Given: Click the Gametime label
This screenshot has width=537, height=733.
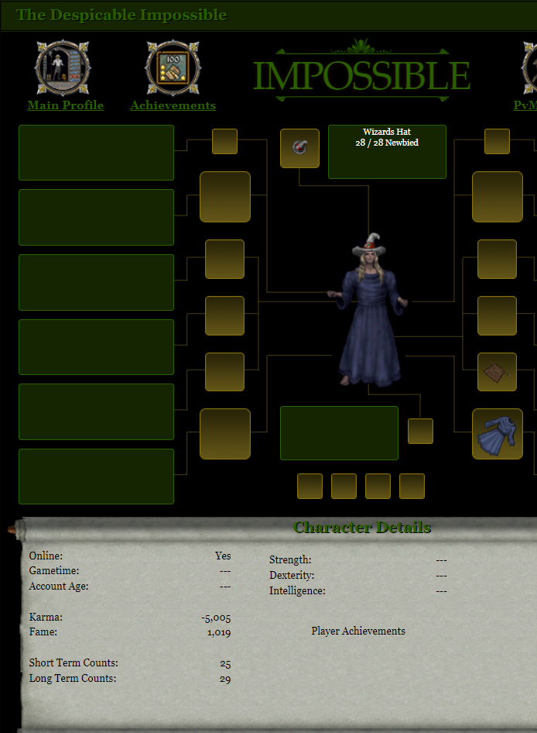Looking at the screenshot, I should coord(54,571).
